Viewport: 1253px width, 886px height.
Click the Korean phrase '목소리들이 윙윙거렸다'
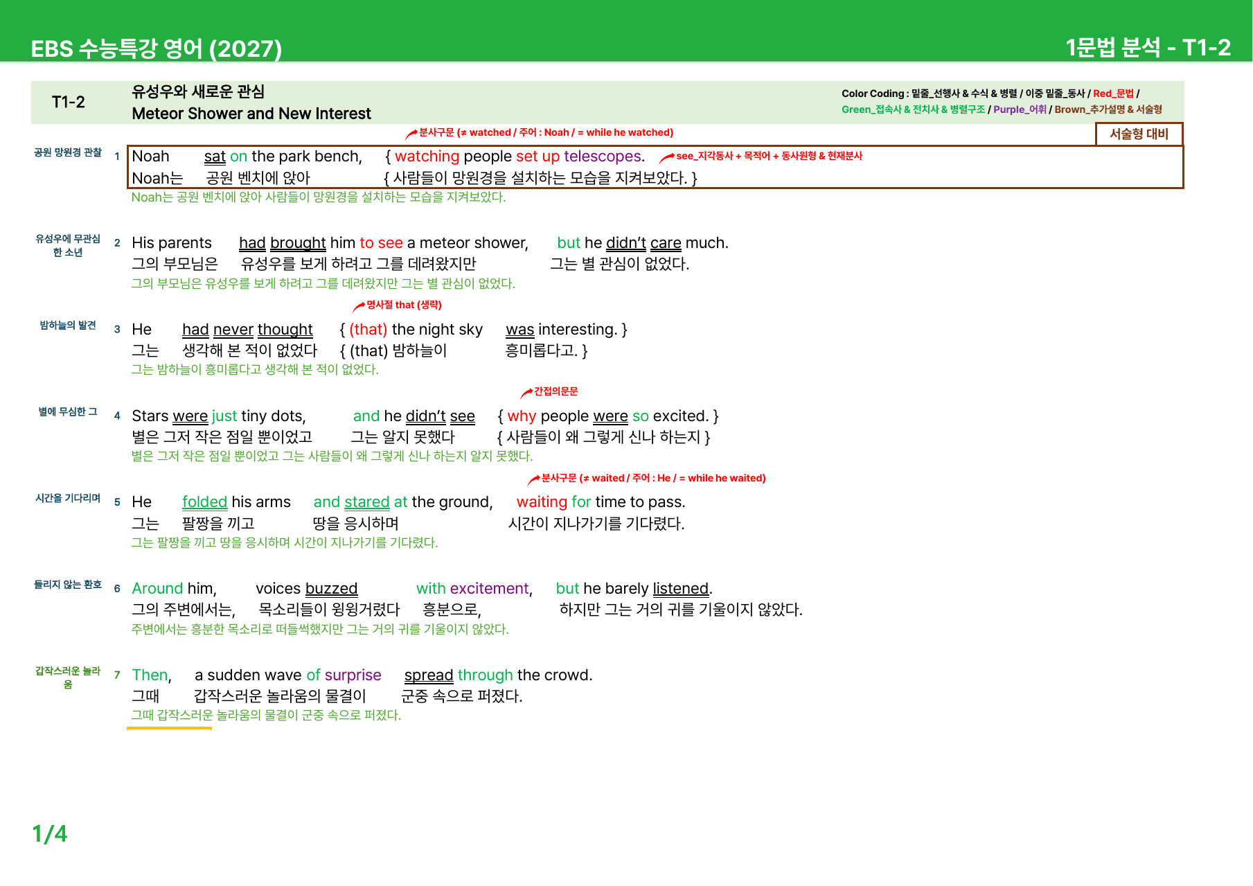[x=329, y=610]
